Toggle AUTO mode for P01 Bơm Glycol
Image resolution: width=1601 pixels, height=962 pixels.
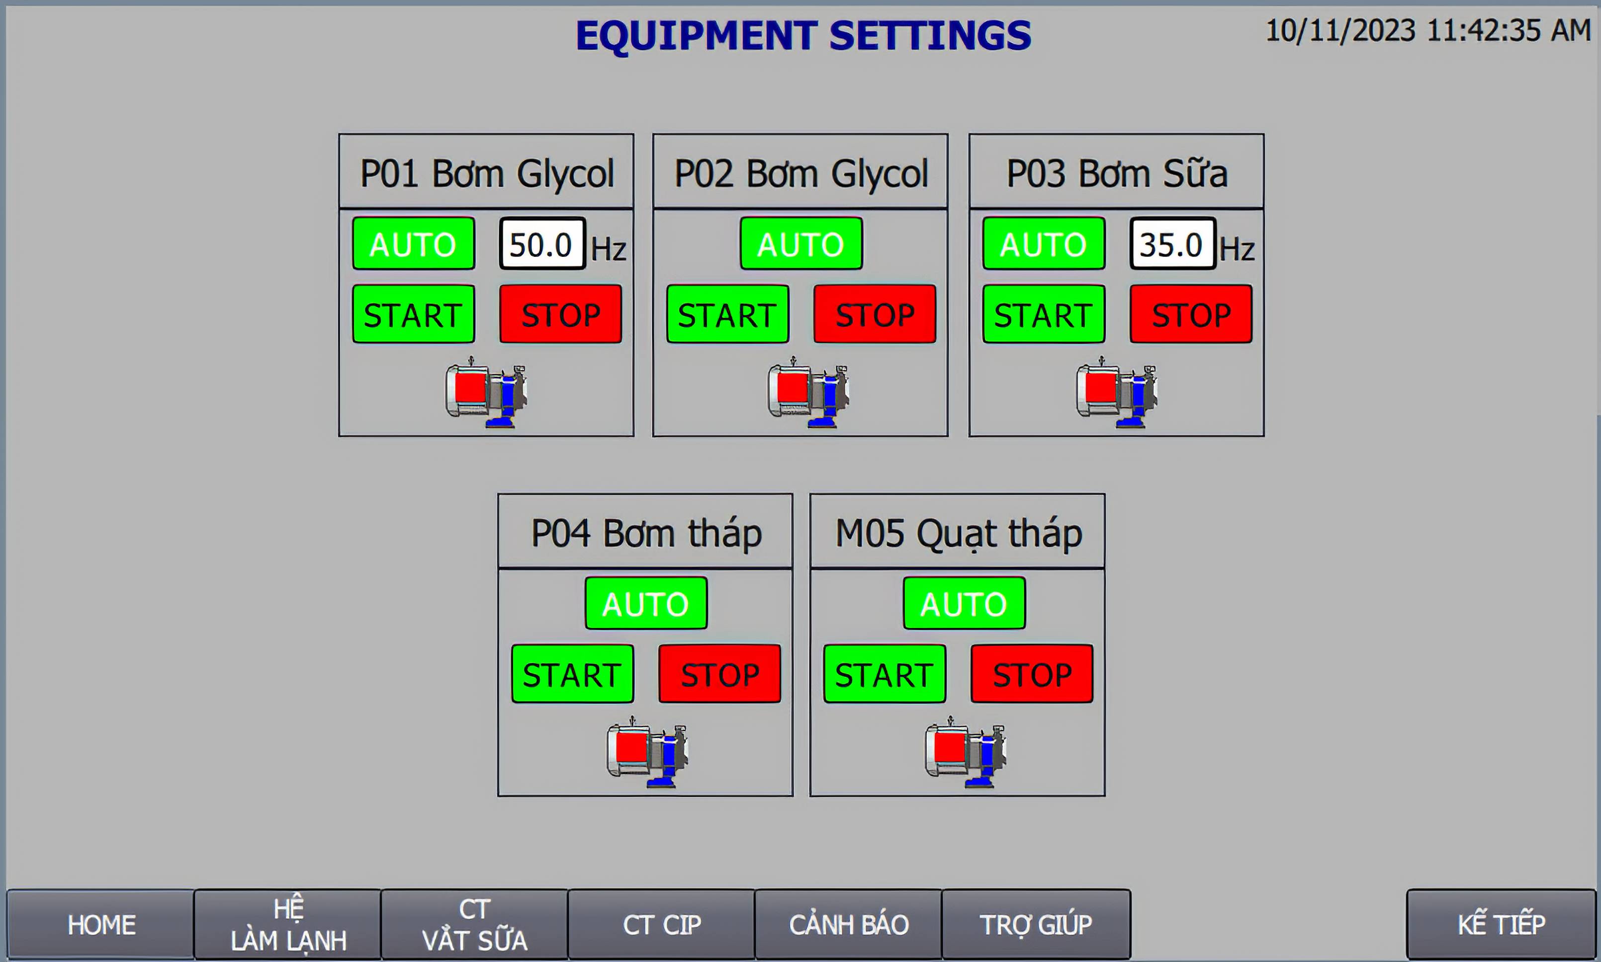click(x=413, y=244)
